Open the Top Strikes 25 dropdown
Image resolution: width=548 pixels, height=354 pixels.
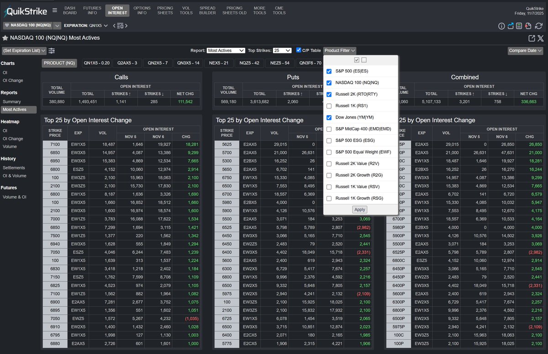[x=282, y=51]
